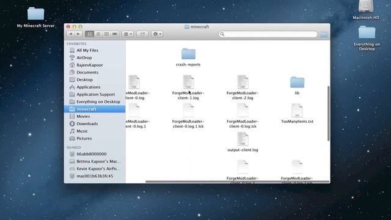The image size is (391, 220).
Task: Select shared item mac001b63b3fc45
Action: click(x=95, y=176)
